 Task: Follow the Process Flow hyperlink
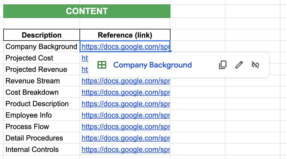point(126,127)
